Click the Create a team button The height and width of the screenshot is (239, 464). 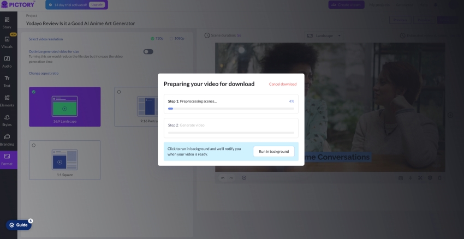point(346,5)
